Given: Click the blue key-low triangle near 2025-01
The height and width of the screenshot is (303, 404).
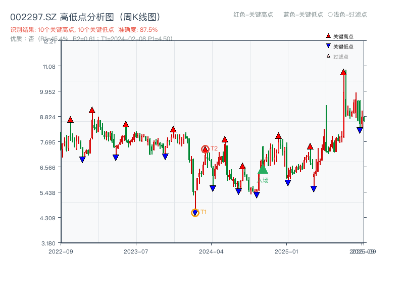Looking at the screenshot, I should (288, 183).
